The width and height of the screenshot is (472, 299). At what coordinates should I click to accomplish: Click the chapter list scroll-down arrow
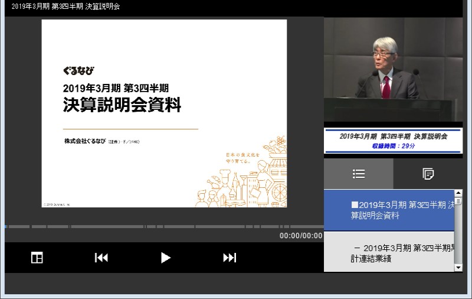pyautogui.click(x=458, y=268)
